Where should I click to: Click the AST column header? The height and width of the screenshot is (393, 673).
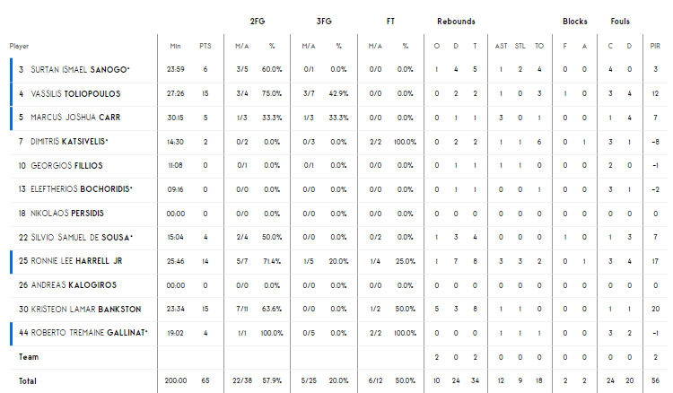[x=501, y=46]
